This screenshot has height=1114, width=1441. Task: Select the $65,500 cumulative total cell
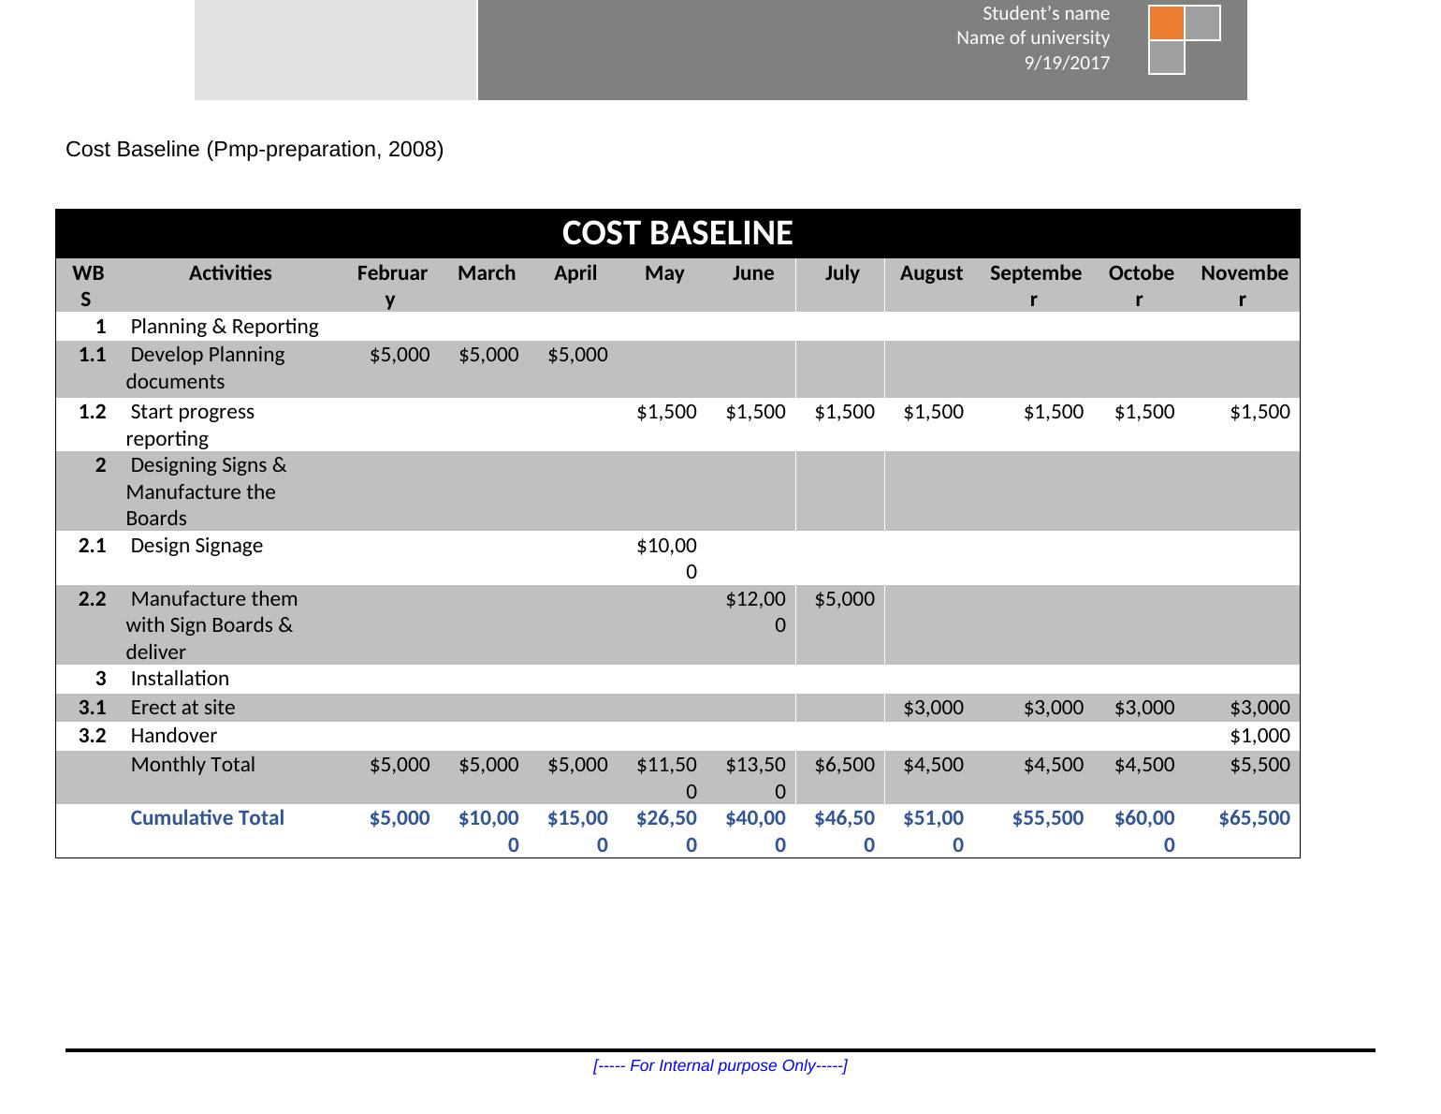[1254, 818]
